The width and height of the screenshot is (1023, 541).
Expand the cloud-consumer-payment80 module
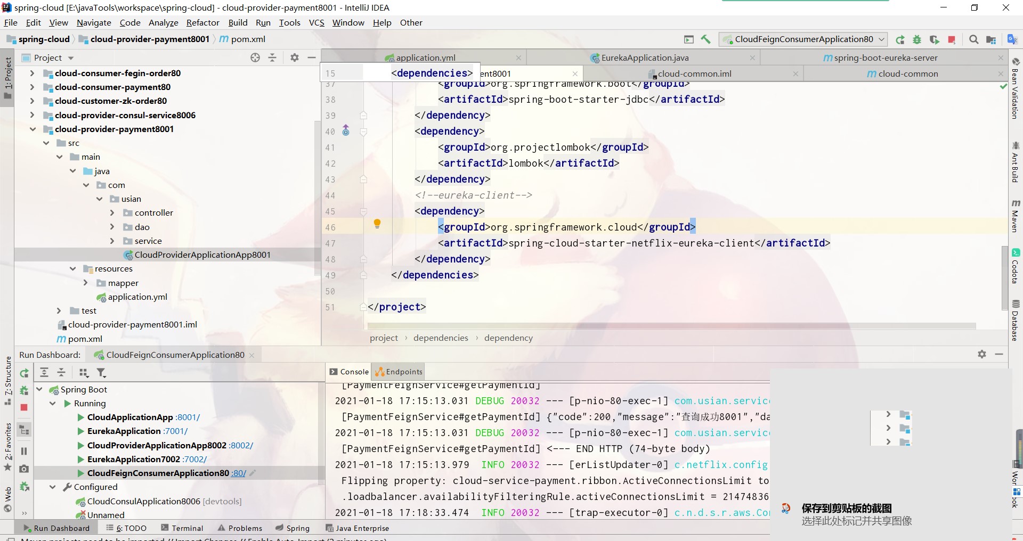tap(32, 87)
